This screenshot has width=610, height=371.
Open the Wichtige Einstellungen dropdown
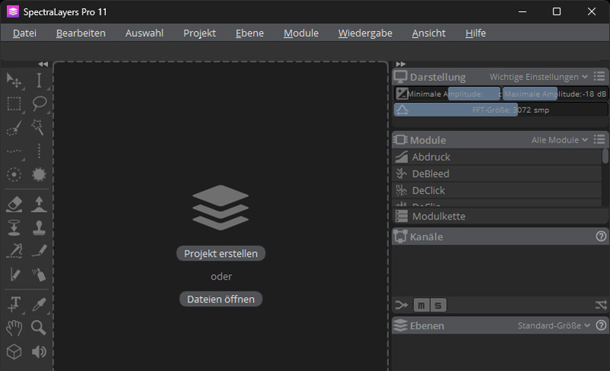tap(538, 77)
